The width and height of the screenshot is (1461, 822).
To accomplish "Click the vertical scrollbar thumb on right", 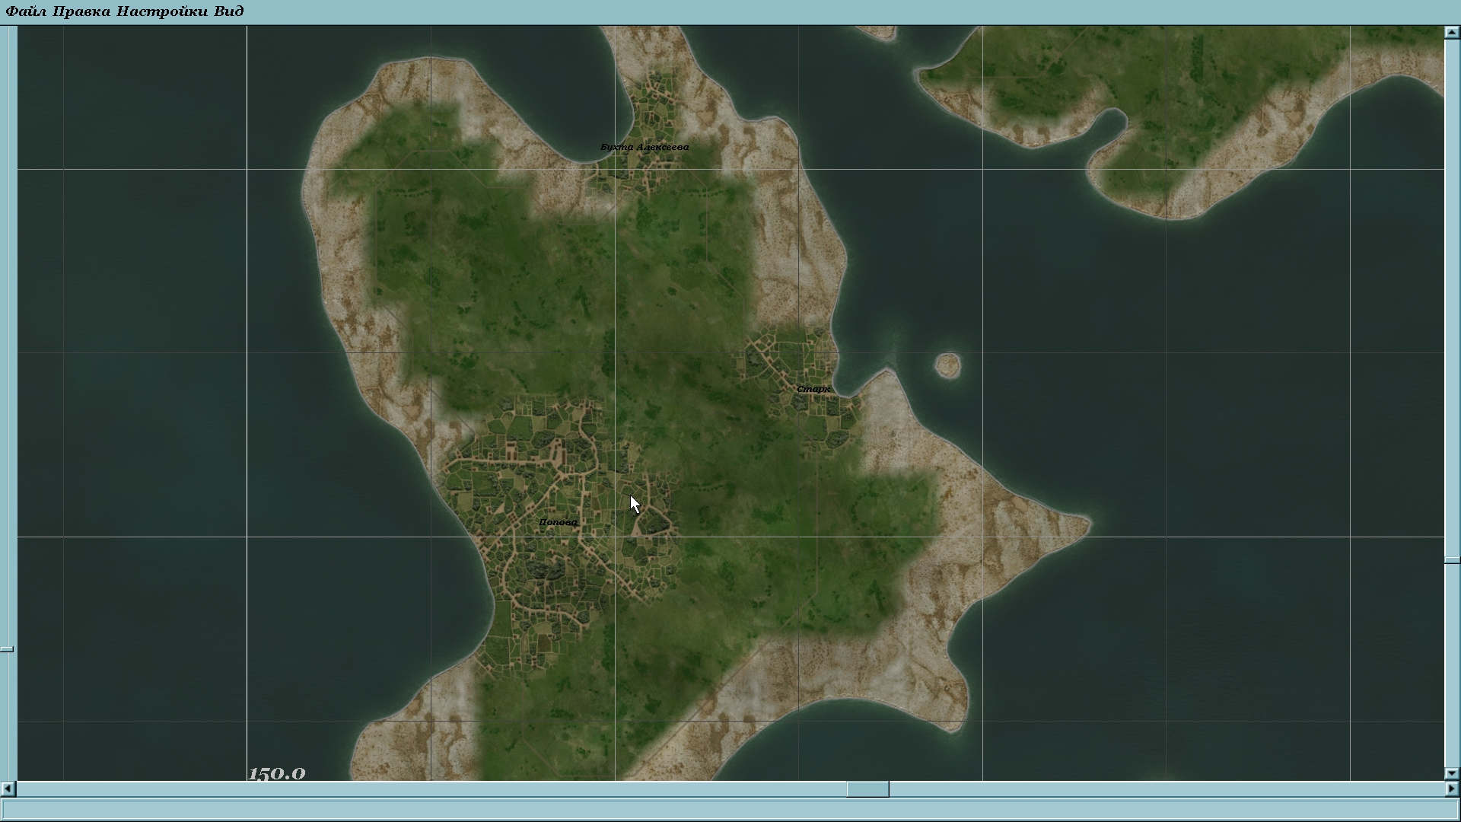I will coord(1452,560).
